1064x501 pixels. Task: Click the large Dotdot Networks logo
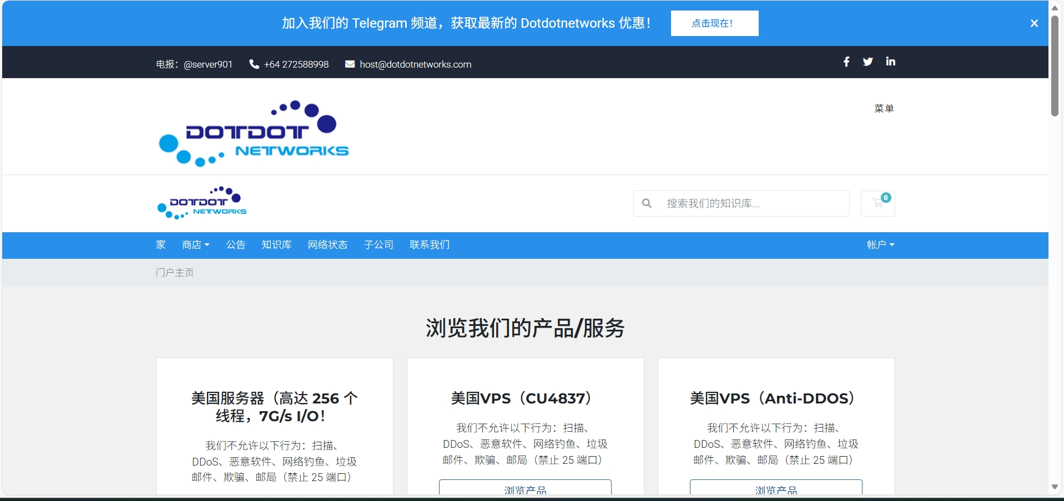(x=254, y=134)
